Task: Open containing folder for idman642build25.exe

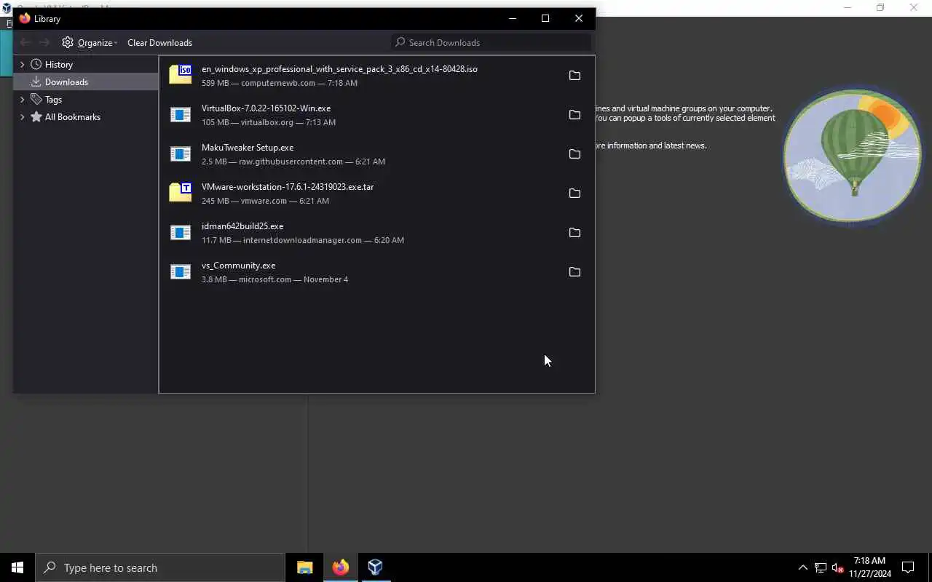Action: (574, 233)
